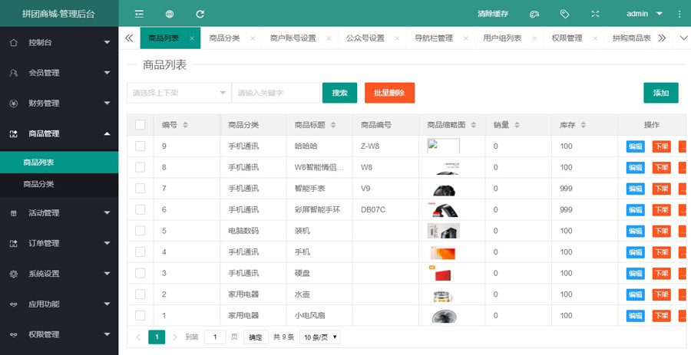Click the 请输入关键字 search input field
Viewport: 691px width, 355px height.
click(x=276, y=93)
